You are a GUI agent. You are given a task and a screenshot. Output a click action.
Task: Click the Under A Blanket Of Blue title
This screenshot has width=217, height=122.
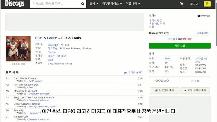27,104
